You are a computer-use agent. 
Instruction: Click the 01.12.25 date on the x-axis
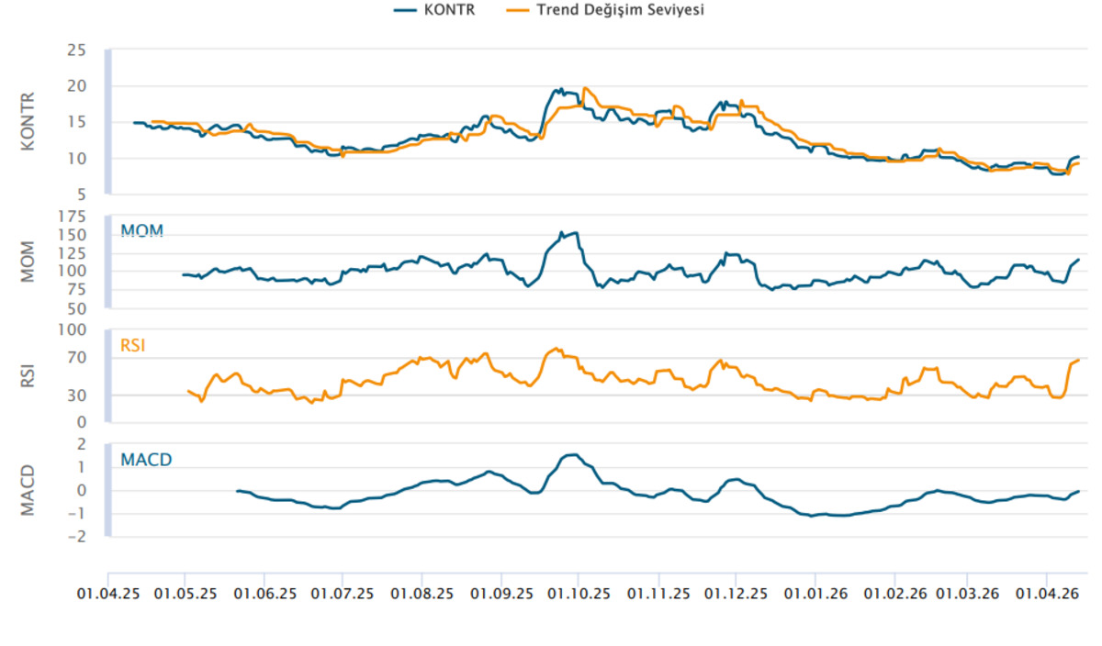coord(736,594)
